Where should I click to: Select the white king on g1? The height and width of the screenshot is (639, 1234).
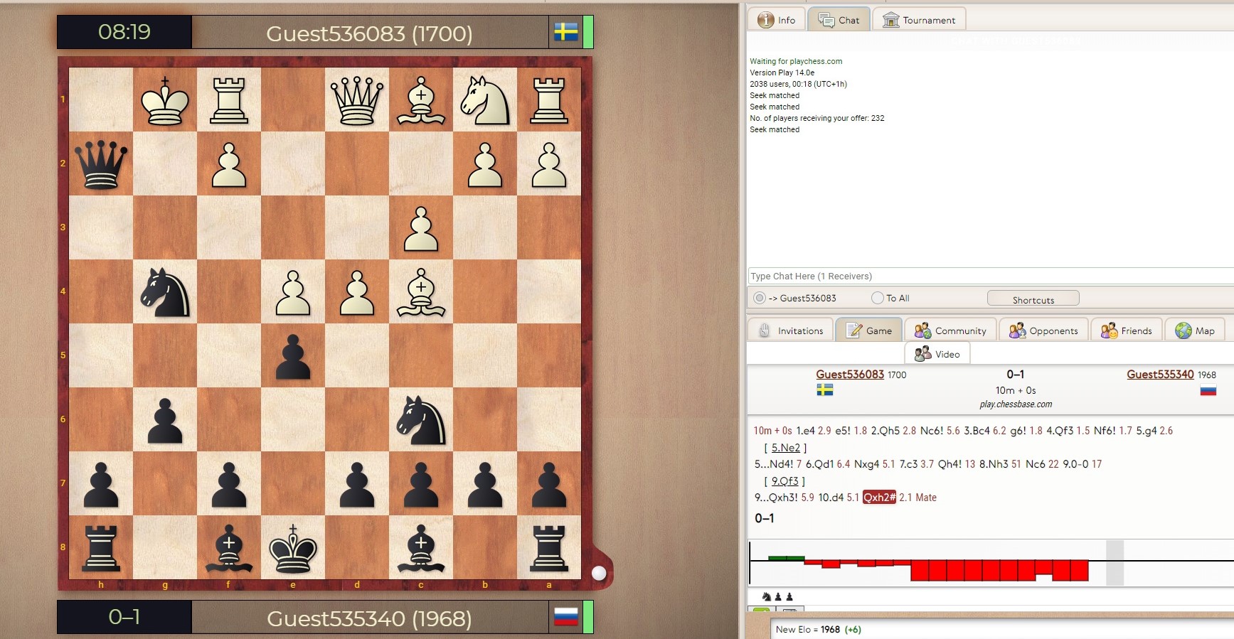pos(165,100)
